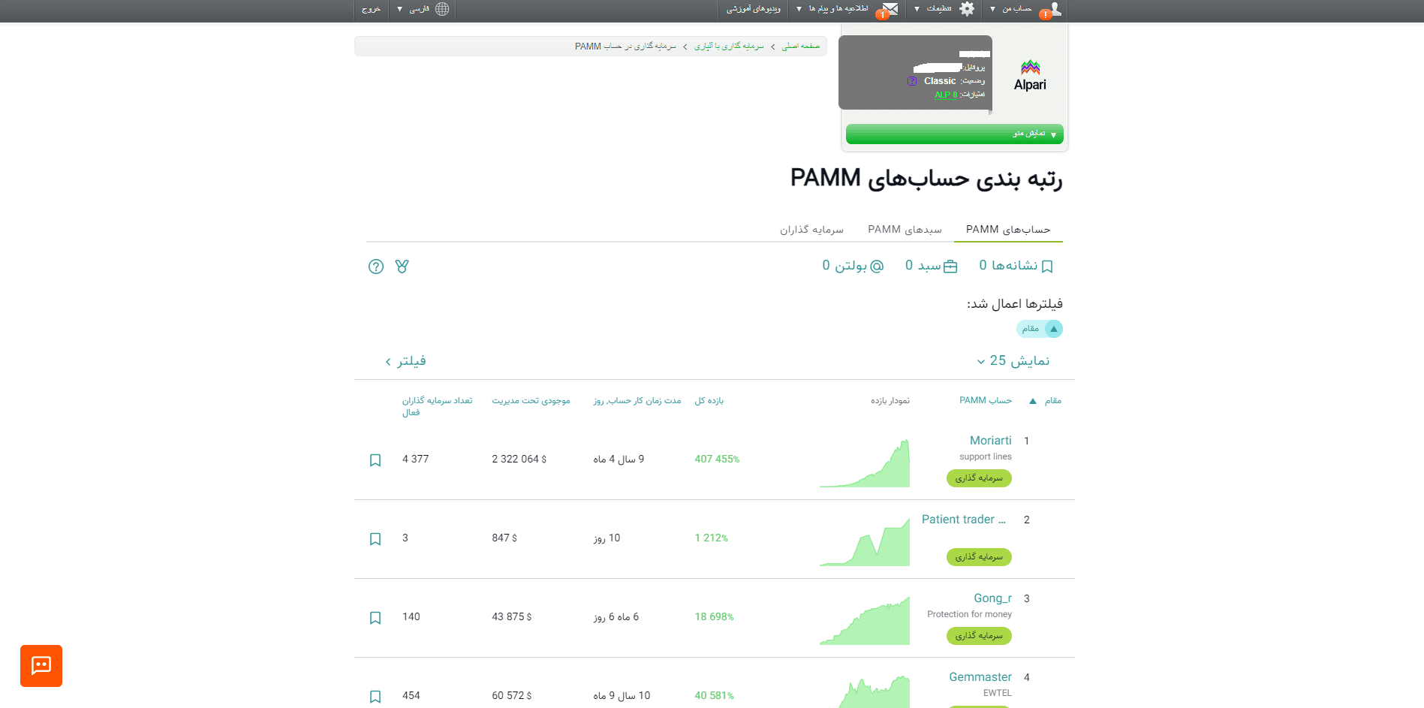1424x708 pixels.
Task: Invest in Gong_r account
Action: point(979,636)
